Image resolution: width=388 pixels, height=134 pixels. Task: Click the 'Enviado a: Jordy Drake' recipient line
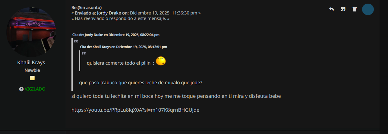click(x=102, y=13)
